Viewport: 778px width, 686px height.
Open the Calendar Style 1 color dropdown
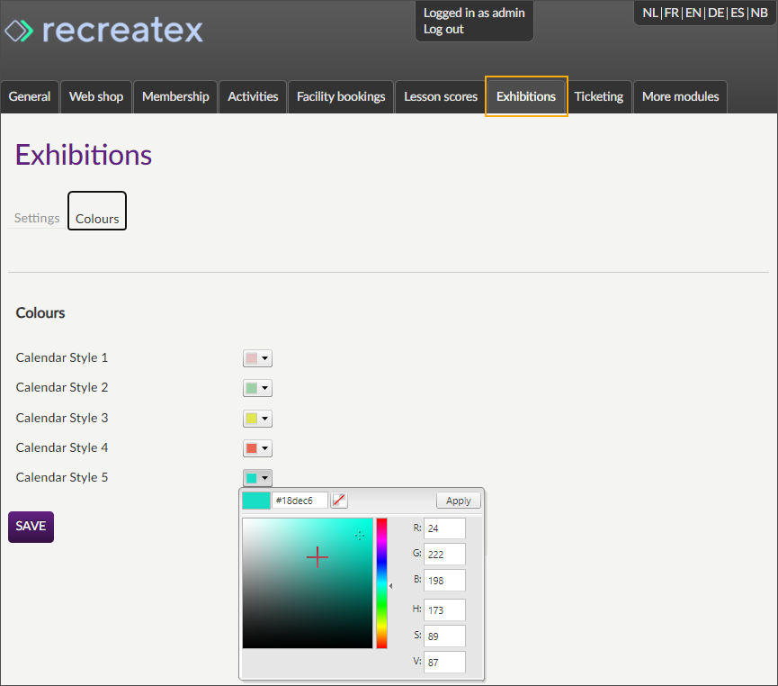point(264,357)
